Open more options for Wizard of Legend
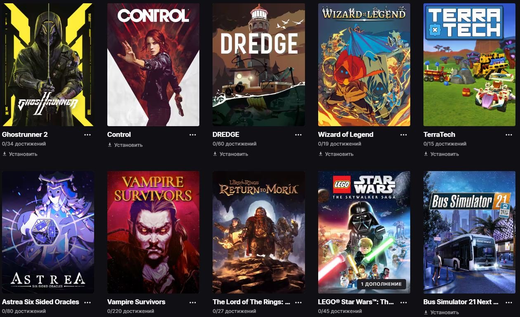 [x=404, y=135]
